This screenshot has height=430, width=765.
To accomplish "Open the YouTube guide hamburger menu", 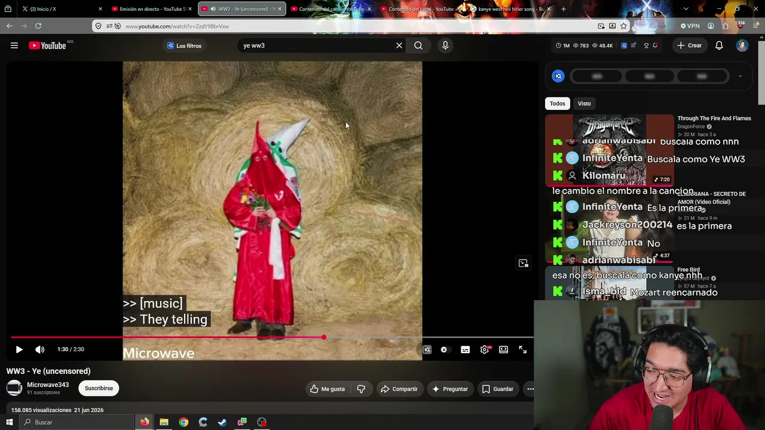I will 14,45.
